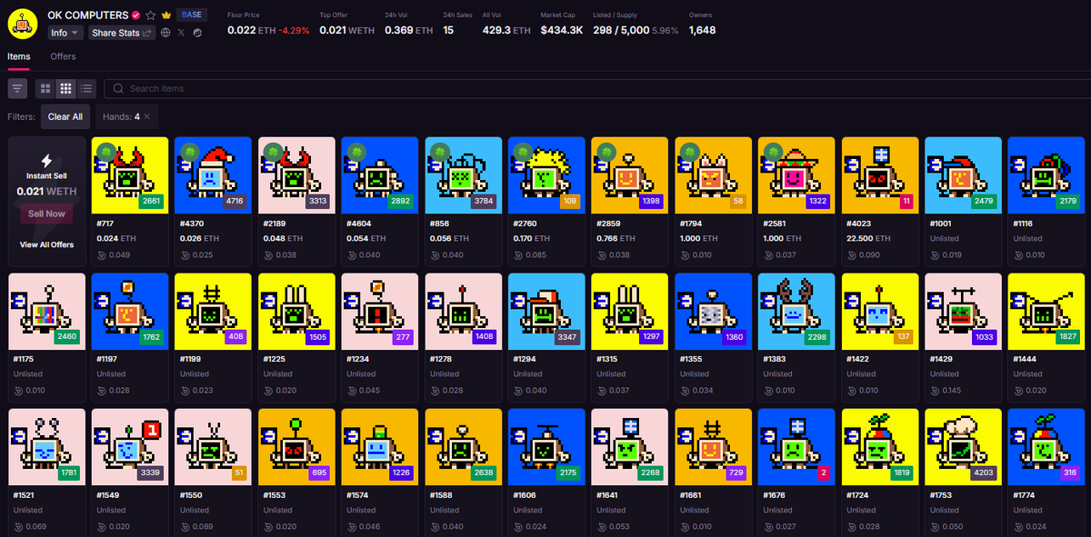Switch to the Offers tab
This screenshot has height=537, width=1091.
(x=63, y=56)
